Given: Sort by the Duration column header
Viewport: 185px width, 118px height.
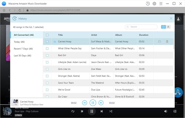Looking at the screenshot, I should (x=144, y=35).
